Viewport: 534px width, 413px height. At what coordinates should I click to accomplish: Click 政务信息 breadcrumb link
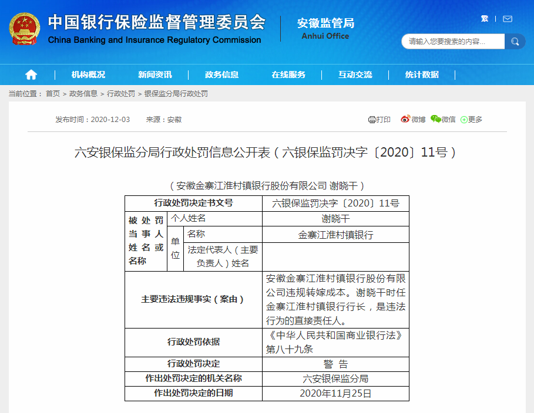tap(83, 93)
